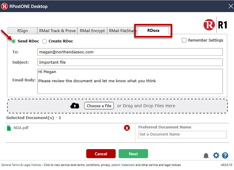The height and width of the screenshot is (170, 234).
Task: Open the RMail FileShare tab
Action: [123, 31]
